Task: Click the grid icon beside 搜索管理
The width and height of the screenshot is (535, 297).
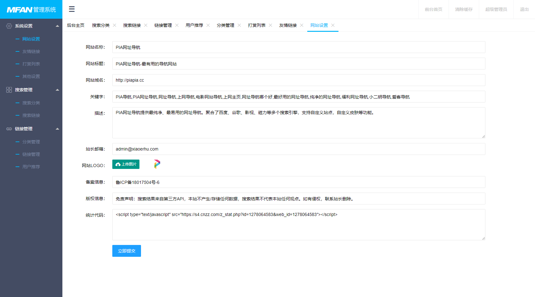Action: pyautogui.click(x=9, y=90)
